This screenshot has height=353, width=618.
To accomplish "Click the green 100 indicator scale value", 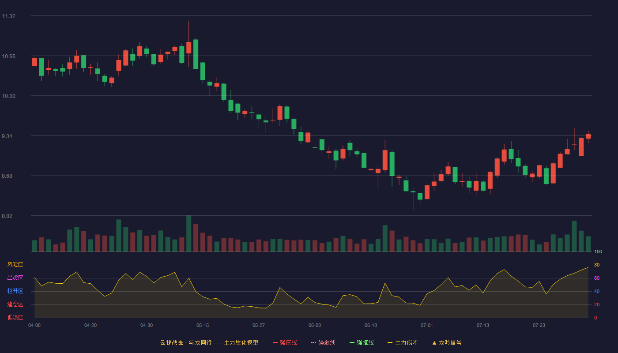I will click(x=598, y=252).
